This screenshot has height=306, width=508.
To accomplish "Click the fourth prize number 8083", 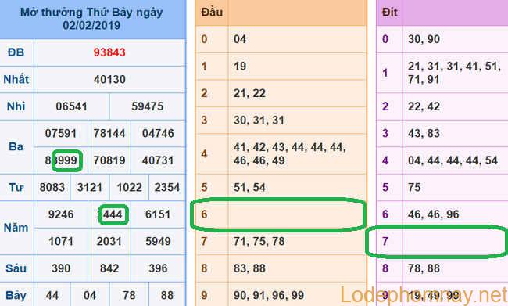I will coord(52,187).
